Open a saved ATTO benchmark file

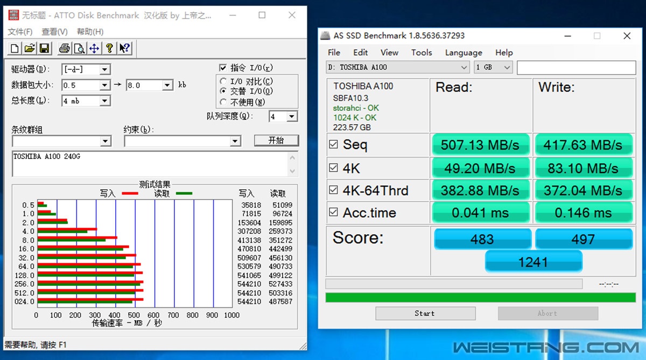pos(30,48)
